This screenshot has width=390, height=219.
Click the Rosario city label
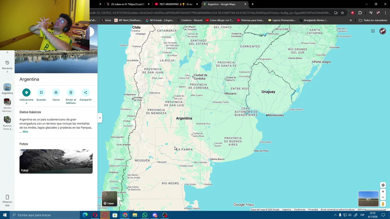point(231,93)
